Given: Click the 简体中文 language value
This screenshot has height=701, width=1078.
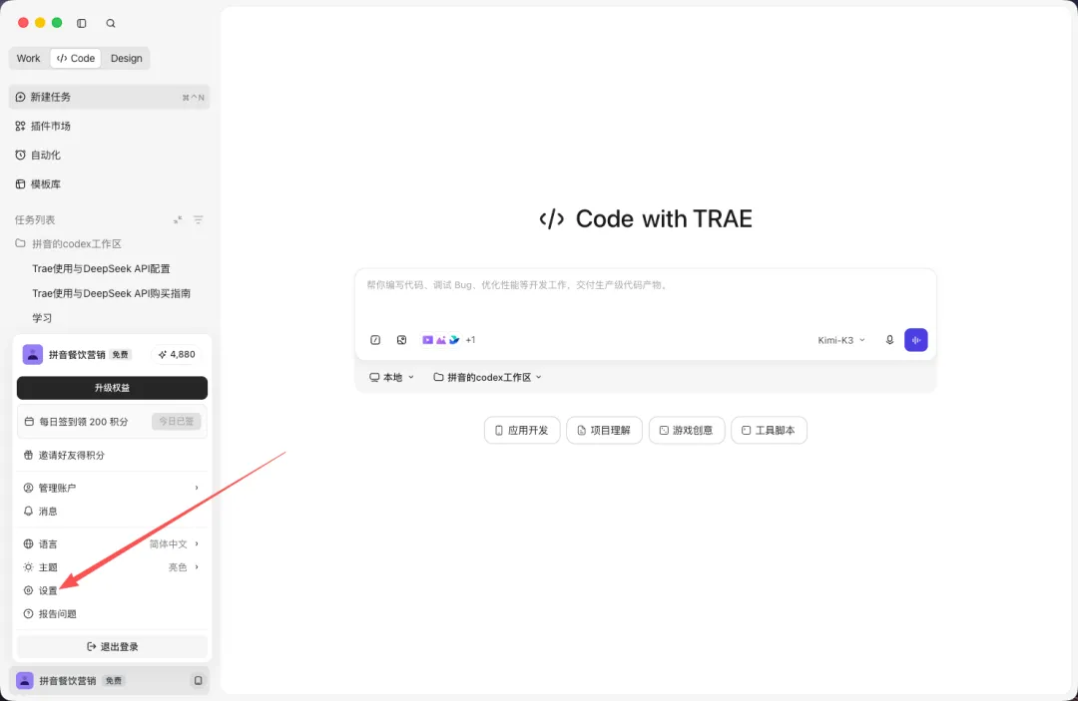Looking at the screenshot, I should (169, 543).
